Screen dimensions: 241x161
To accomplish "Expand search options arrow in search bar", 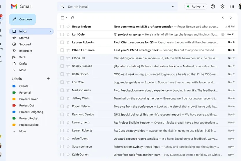I will pos(173,6).
